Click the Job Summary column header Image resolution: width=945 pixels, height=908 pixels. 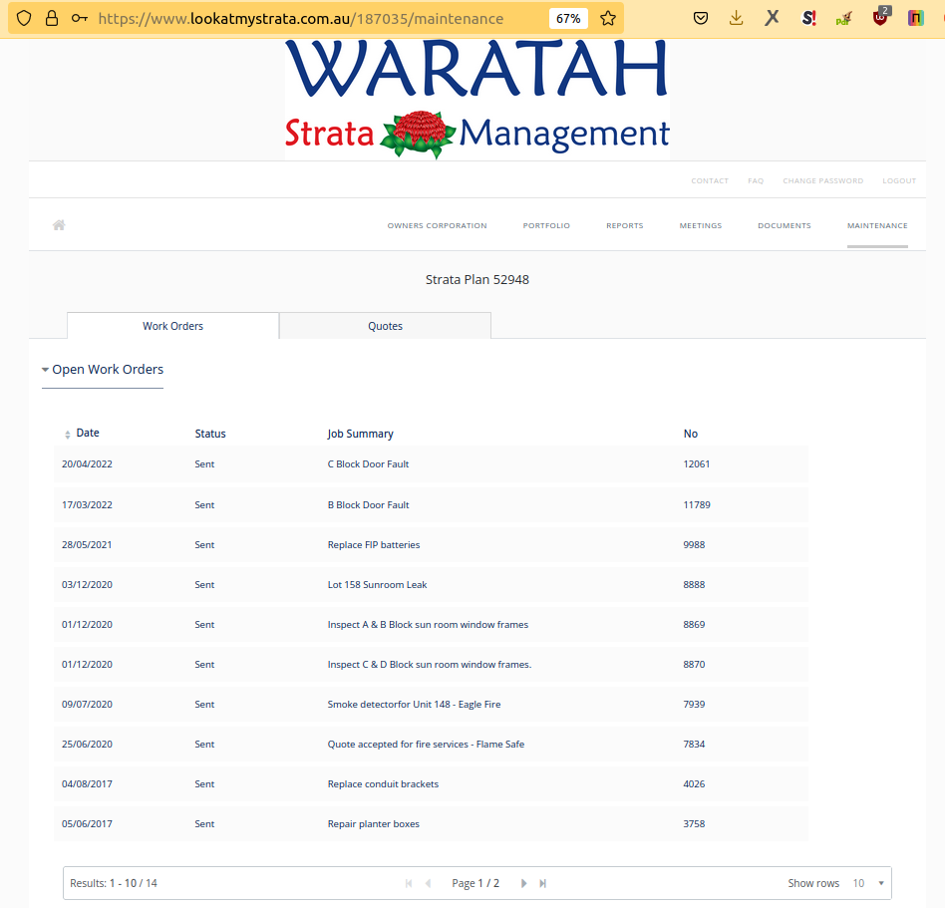click(x=361, y=434)
